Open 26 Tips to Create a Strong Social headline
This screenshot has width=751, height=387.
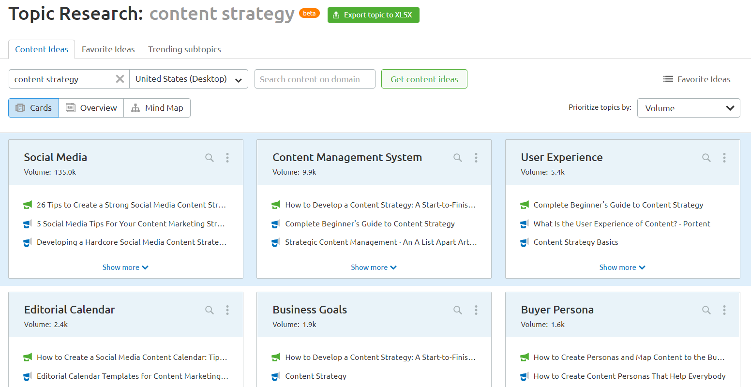click(x=131, y=205)
